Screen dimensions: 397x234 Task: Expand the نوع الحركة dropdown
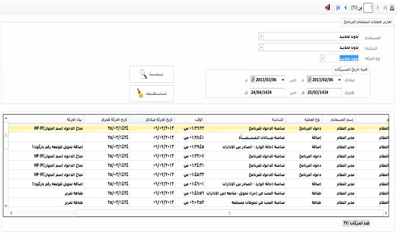click(322, 58)
